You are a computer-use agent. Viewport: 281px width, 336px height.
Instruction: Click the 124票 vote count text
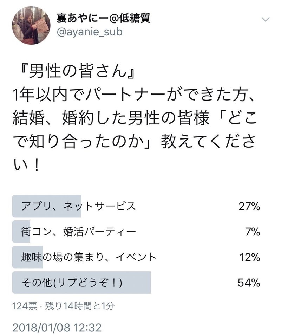pos(25,306)
